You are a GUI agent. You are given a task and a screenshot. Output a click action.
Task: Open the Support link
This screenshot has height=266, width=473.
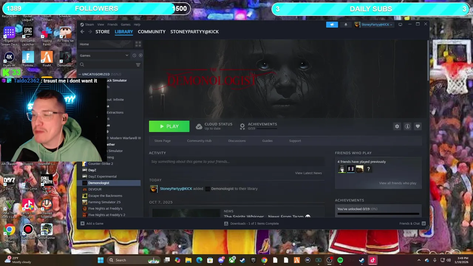pyautogui.click(x=295, y=141)
